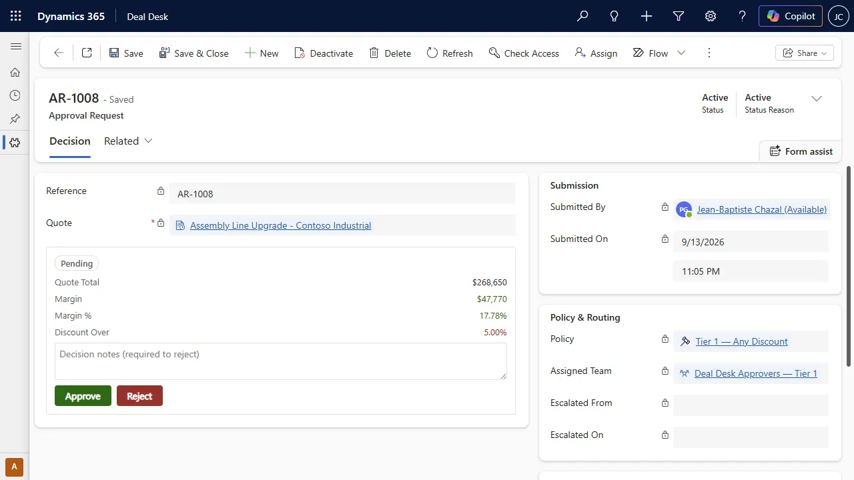Click the lock icon beside Reference
The height and width of the screenshot is (480, 854).
(x=161, y=191)
